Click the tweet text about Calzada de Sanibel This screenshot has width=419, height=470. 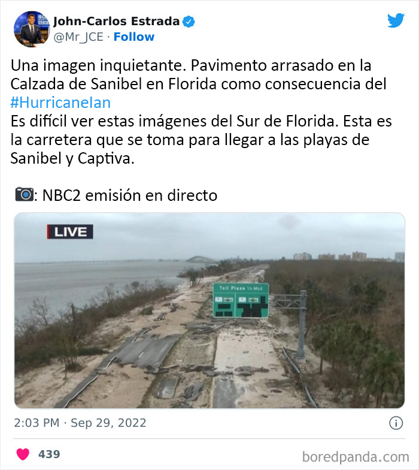(x=198, y=74)
